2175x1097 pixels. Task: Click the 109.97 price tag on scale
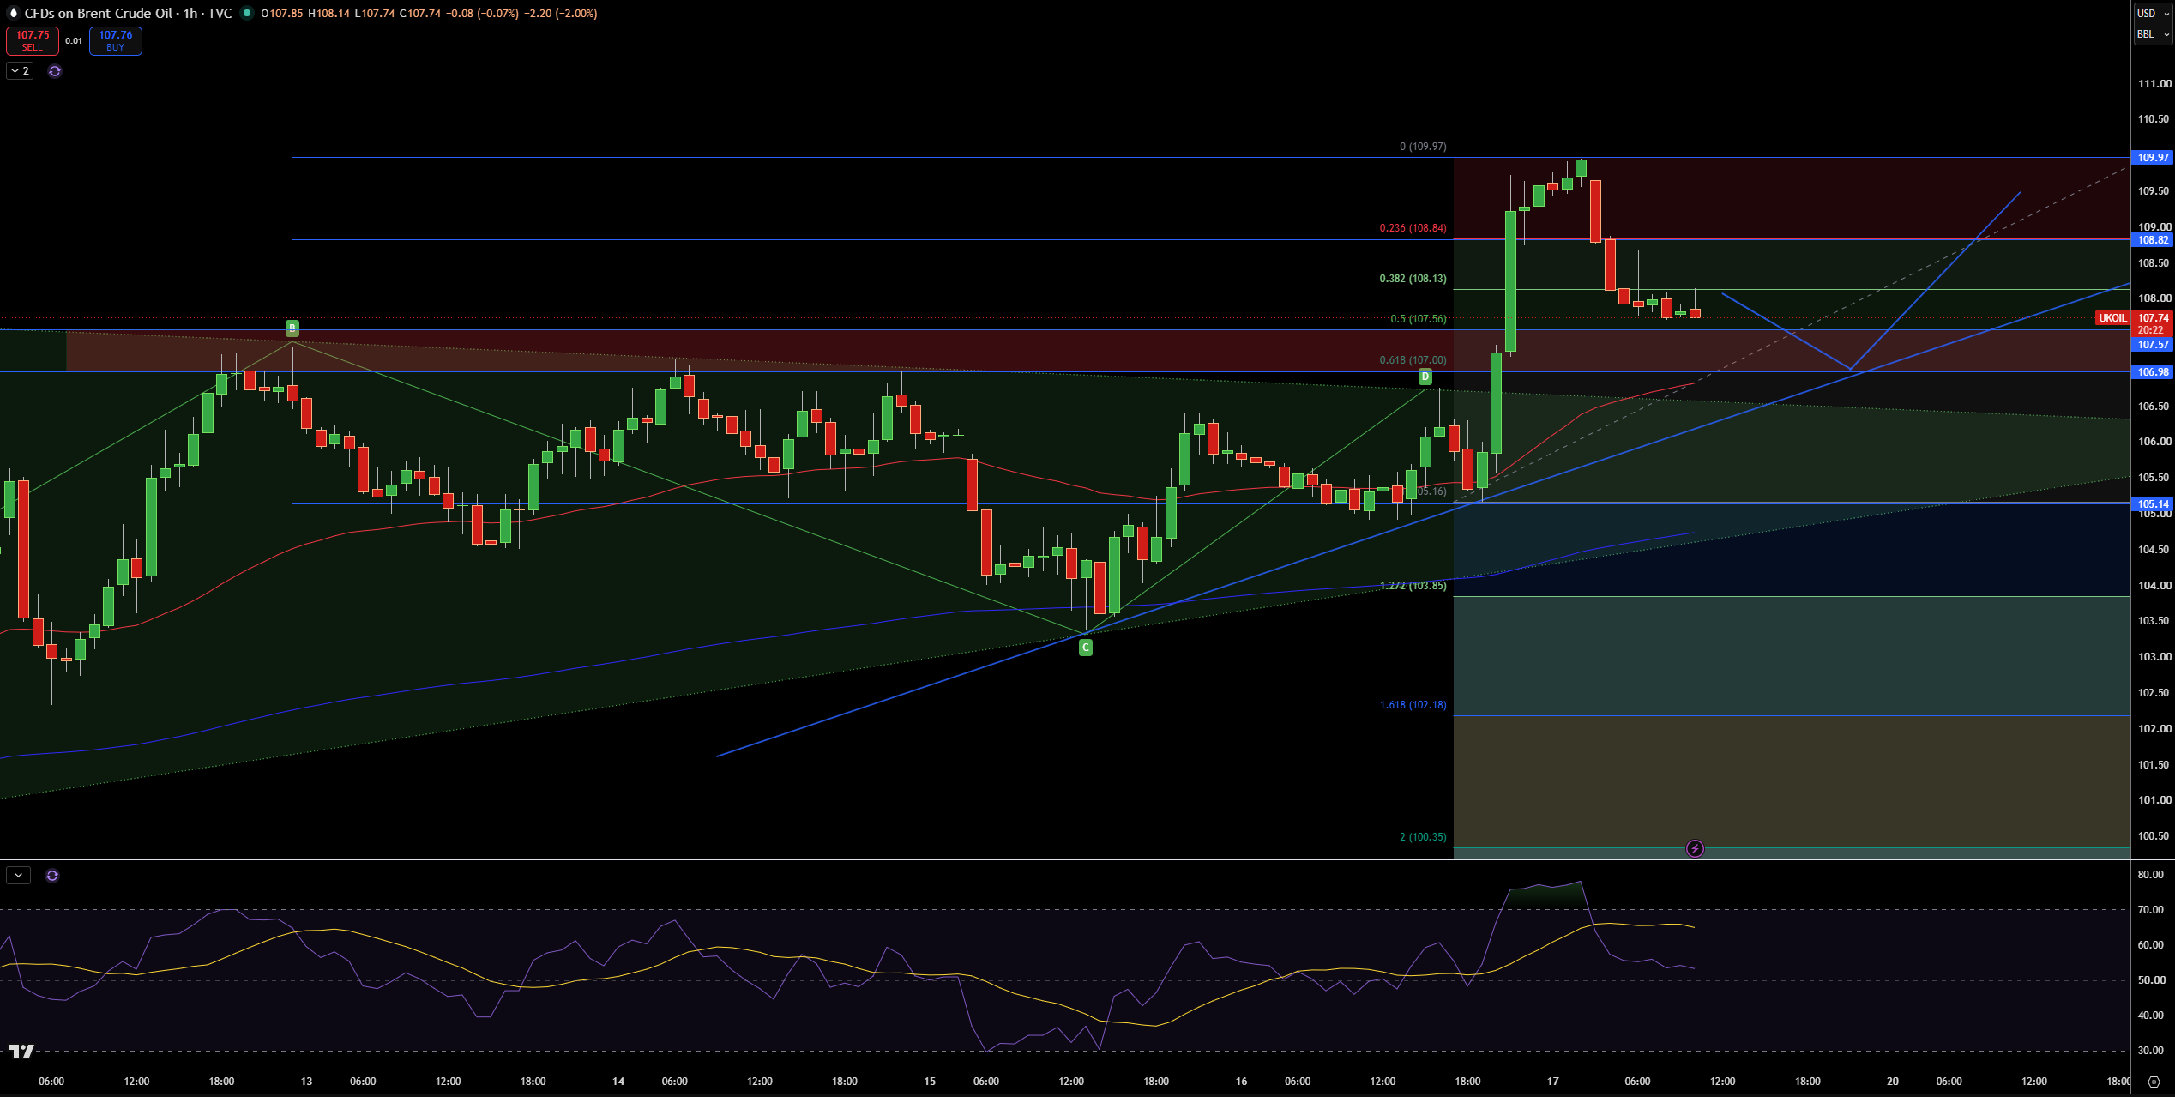2153,158
